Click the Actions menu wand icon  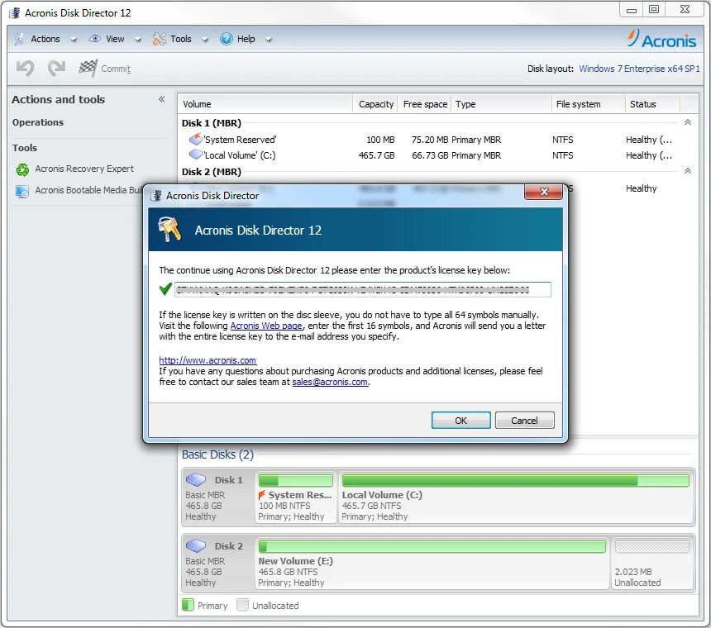pyautogui.click(x=20, y=39)
